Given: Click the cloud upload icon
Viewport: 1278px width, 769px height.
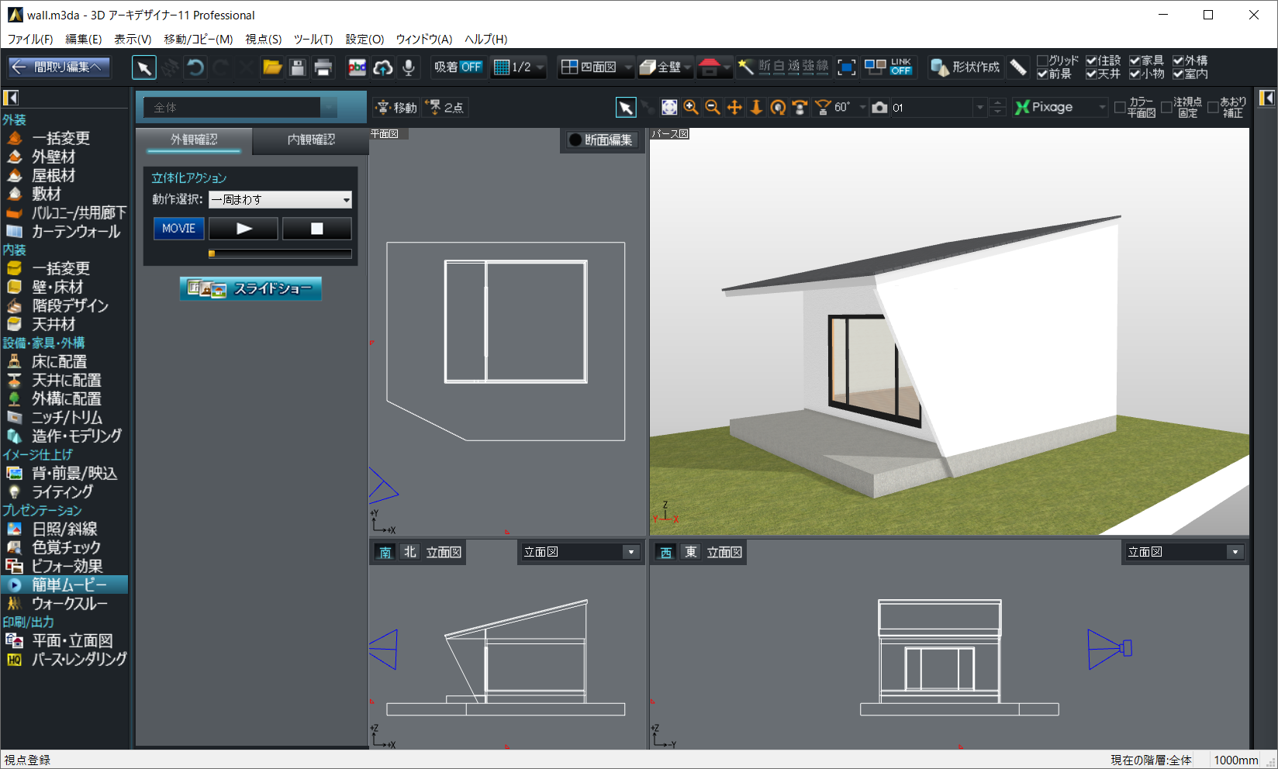Looking at the screenshot, I should point(383,67).
